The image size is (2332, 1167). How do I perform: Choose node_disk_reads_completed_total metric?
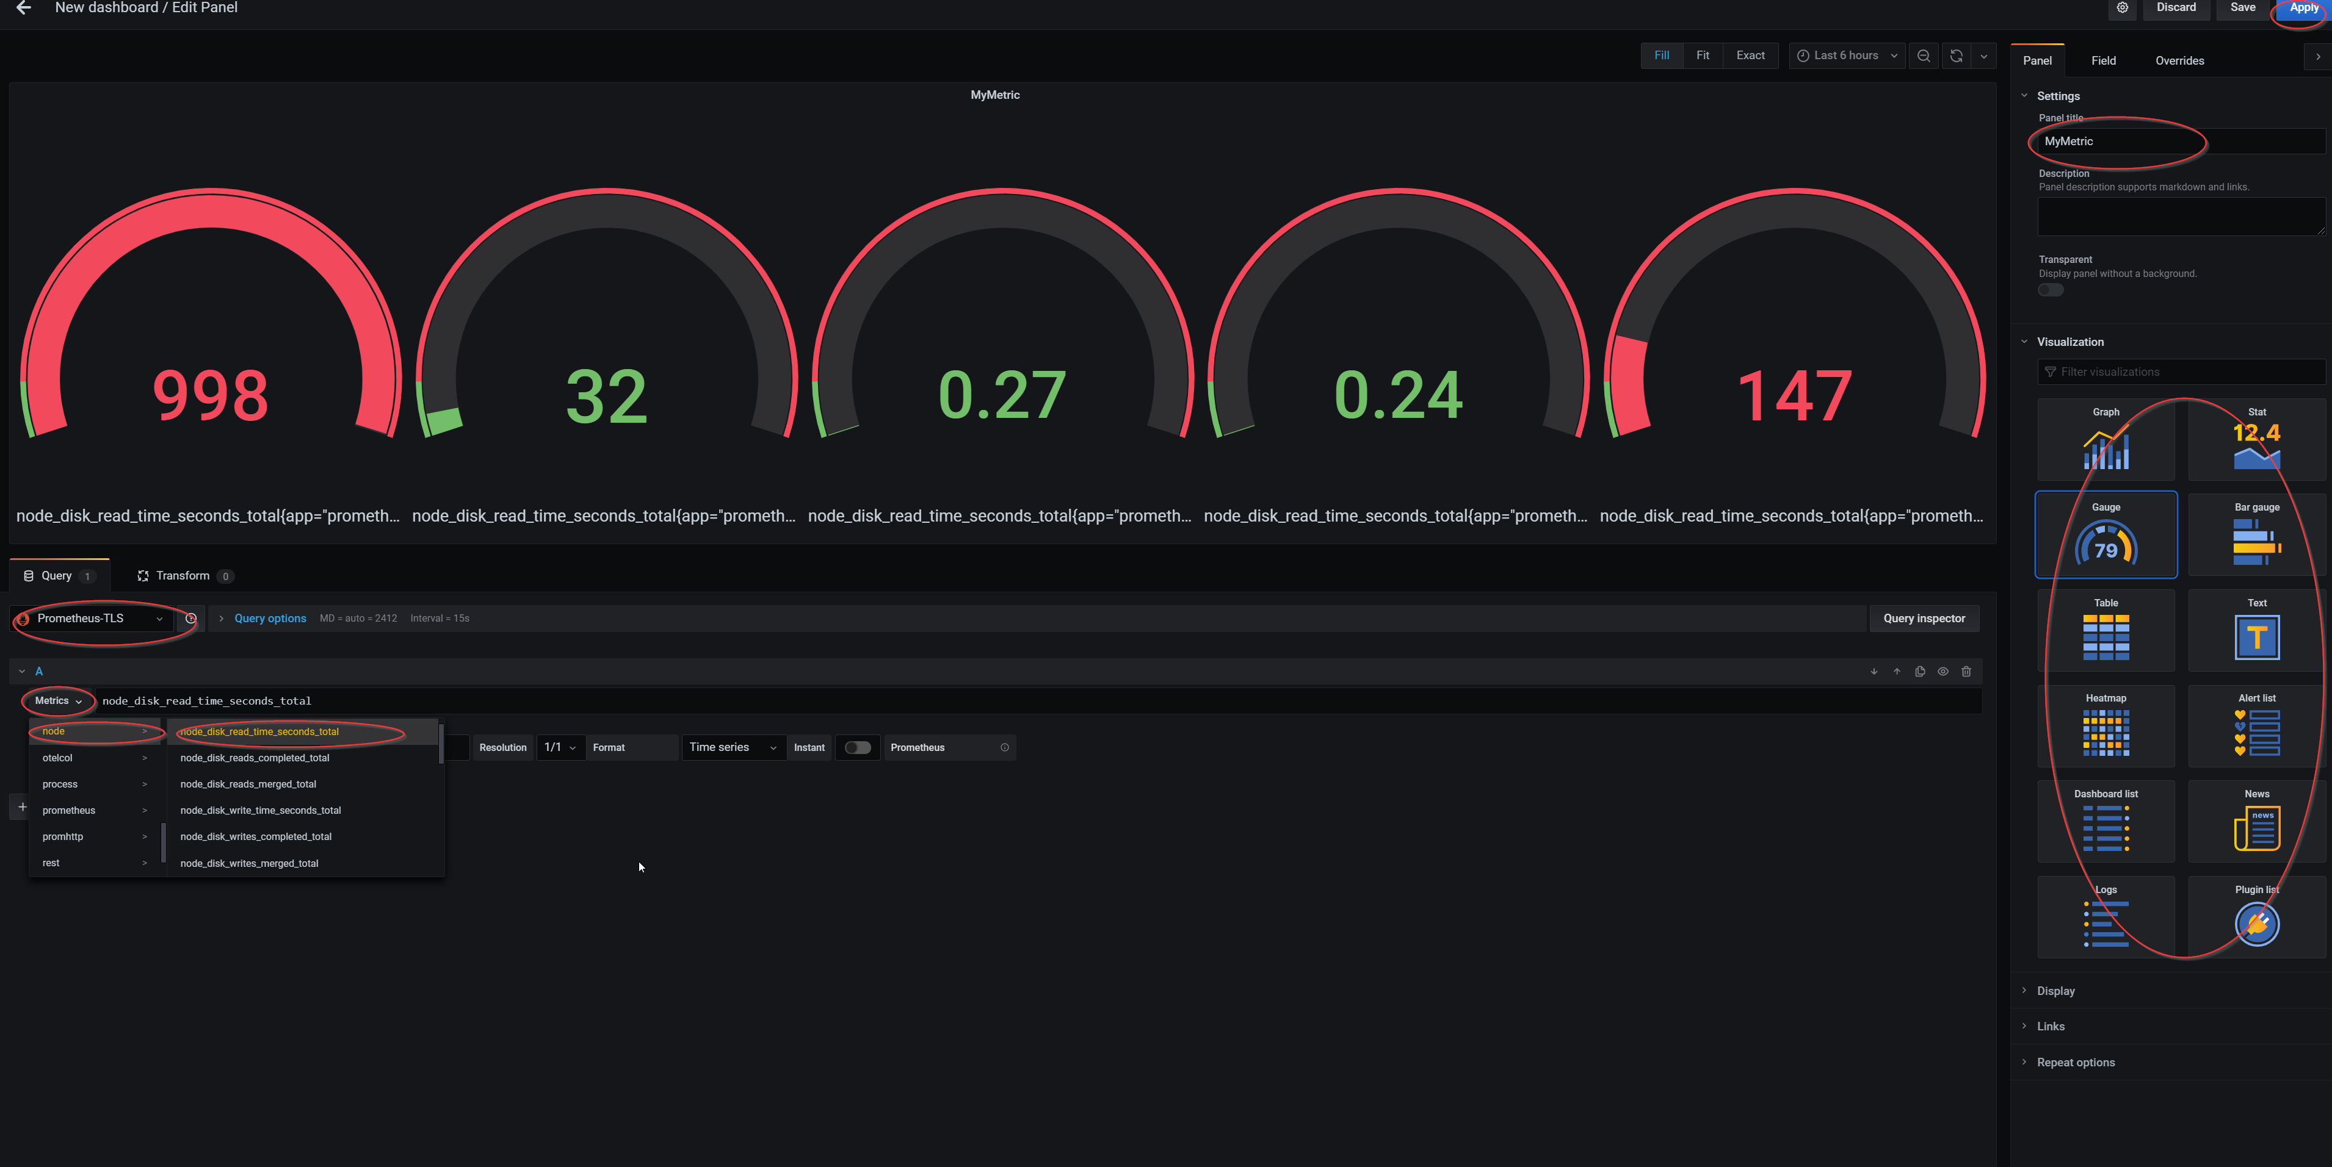pyautogui.click(x=303, y=758)
